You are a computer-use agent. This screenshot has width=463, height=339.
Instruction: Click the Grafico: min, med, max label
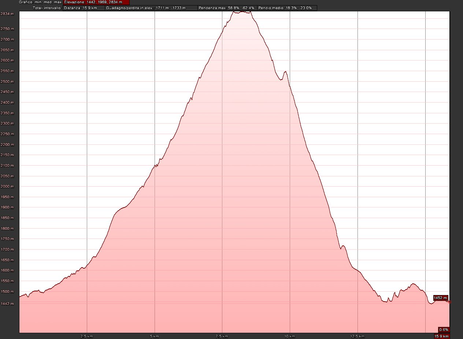click(x=40, y=2)
